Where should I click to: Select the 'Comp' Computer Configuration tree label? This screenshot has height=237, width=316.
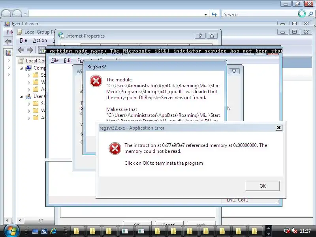(x=39, y=68)
